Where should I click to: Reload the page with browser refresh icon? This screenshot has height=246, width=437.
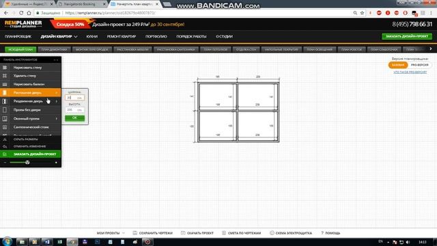21,13
